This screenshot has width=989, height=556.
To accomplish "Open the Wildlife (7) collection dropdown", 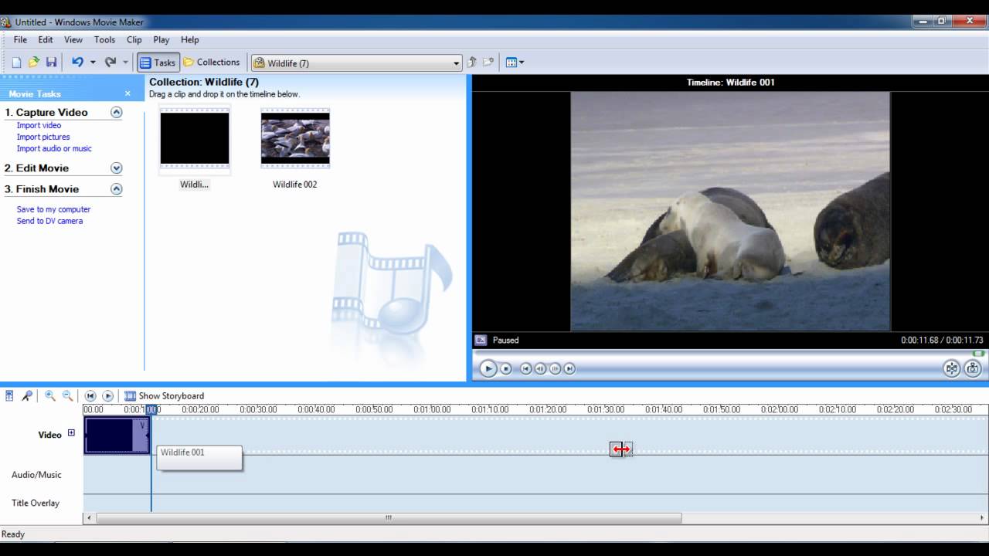I will (x=357, y=63).
